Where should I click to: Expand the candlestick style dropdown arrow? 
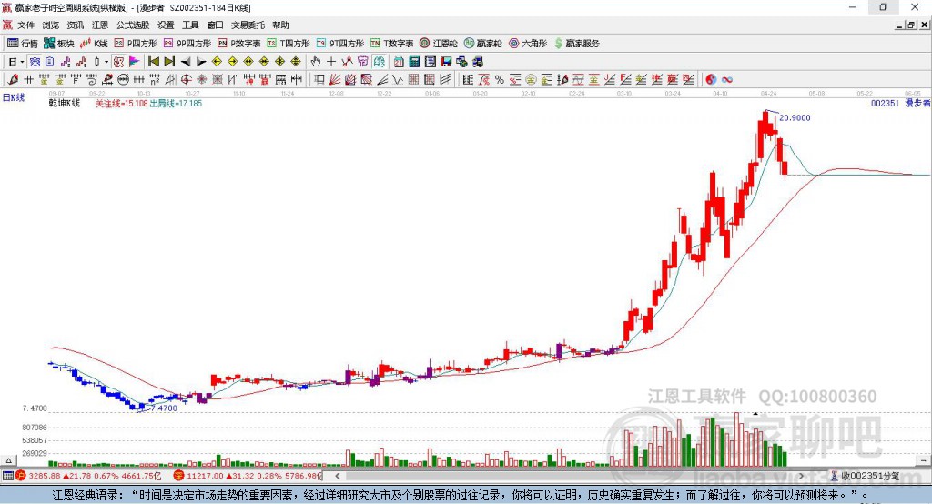(106, 62)
